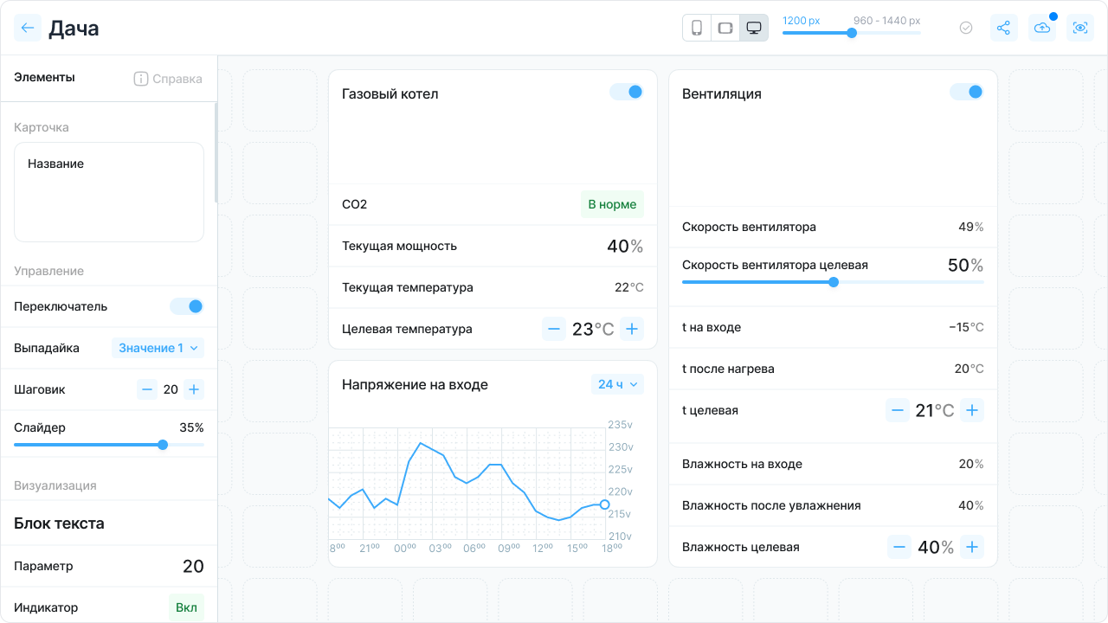Viewport: 1108px width, 623px height.
Task: Open the Значение 1 dropdown
Action: (x=158, y=348)
